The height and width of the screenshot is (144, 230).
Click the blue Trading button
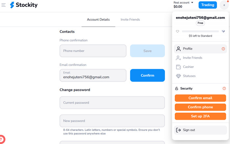pos(208,5)
